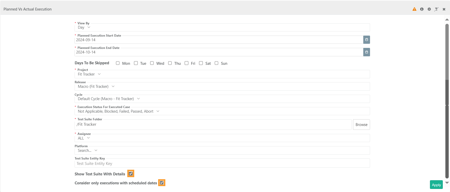Click the Browse button for test suite folder

pyautogui.click(x=361, y=125)
